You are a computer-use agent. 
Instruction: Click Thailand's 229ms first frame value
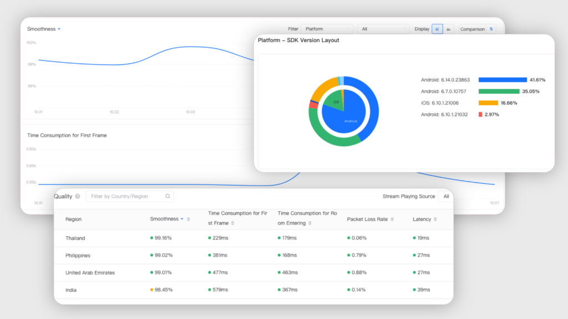click(220, 238)
